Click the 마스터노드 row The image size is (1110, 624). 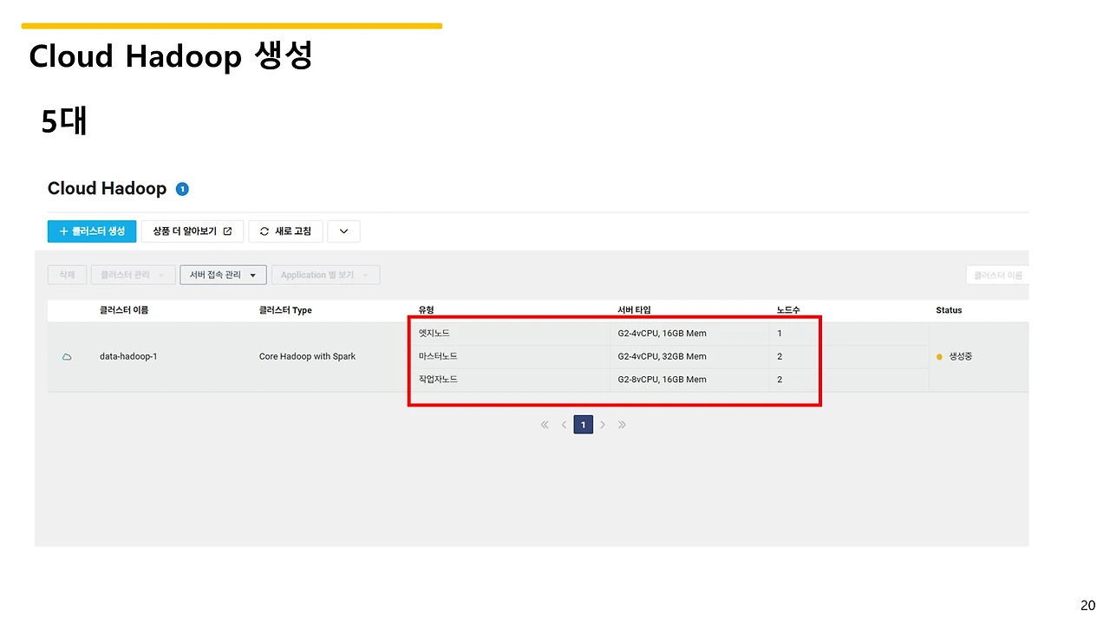[x=438, y=356]
